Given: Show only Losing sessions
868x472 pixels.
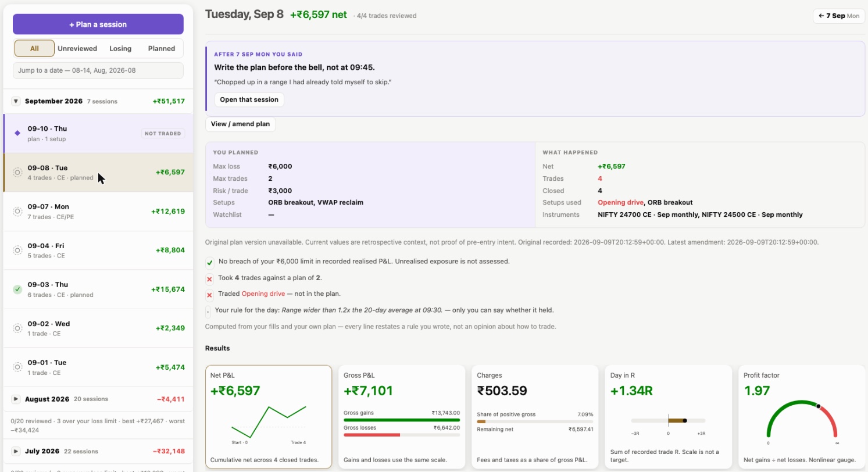Looking at the screenshot, I should [120, 48].
